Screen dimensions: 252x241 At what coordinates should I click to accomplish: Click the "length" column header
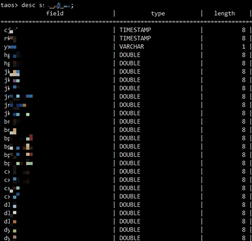224,13
